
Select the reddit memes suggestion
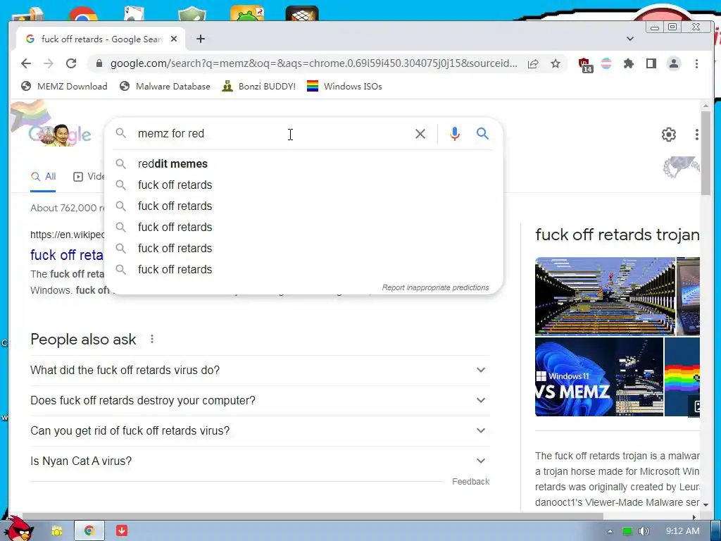point(303,163)
